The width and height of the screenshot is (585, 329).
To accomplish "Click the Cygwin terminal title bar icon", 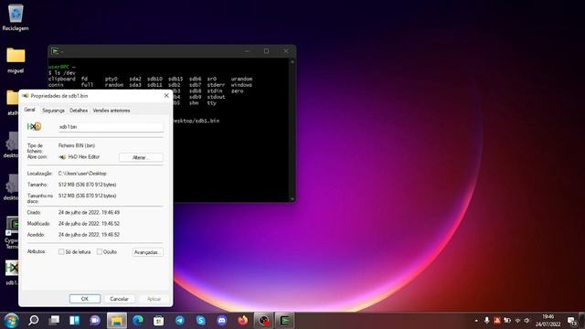I will (55, 51).
